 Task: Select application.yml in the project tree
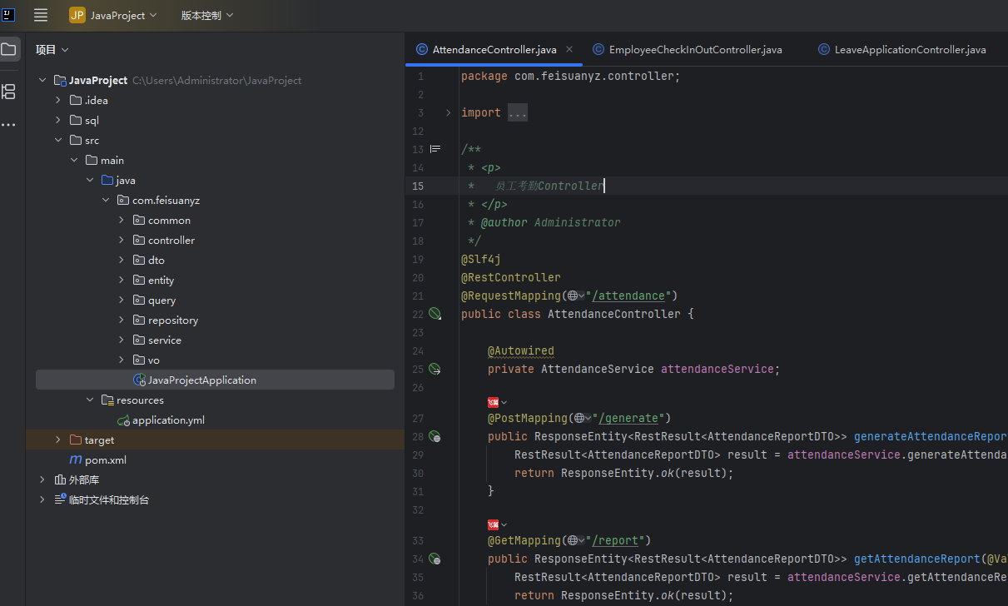point(168,420)
